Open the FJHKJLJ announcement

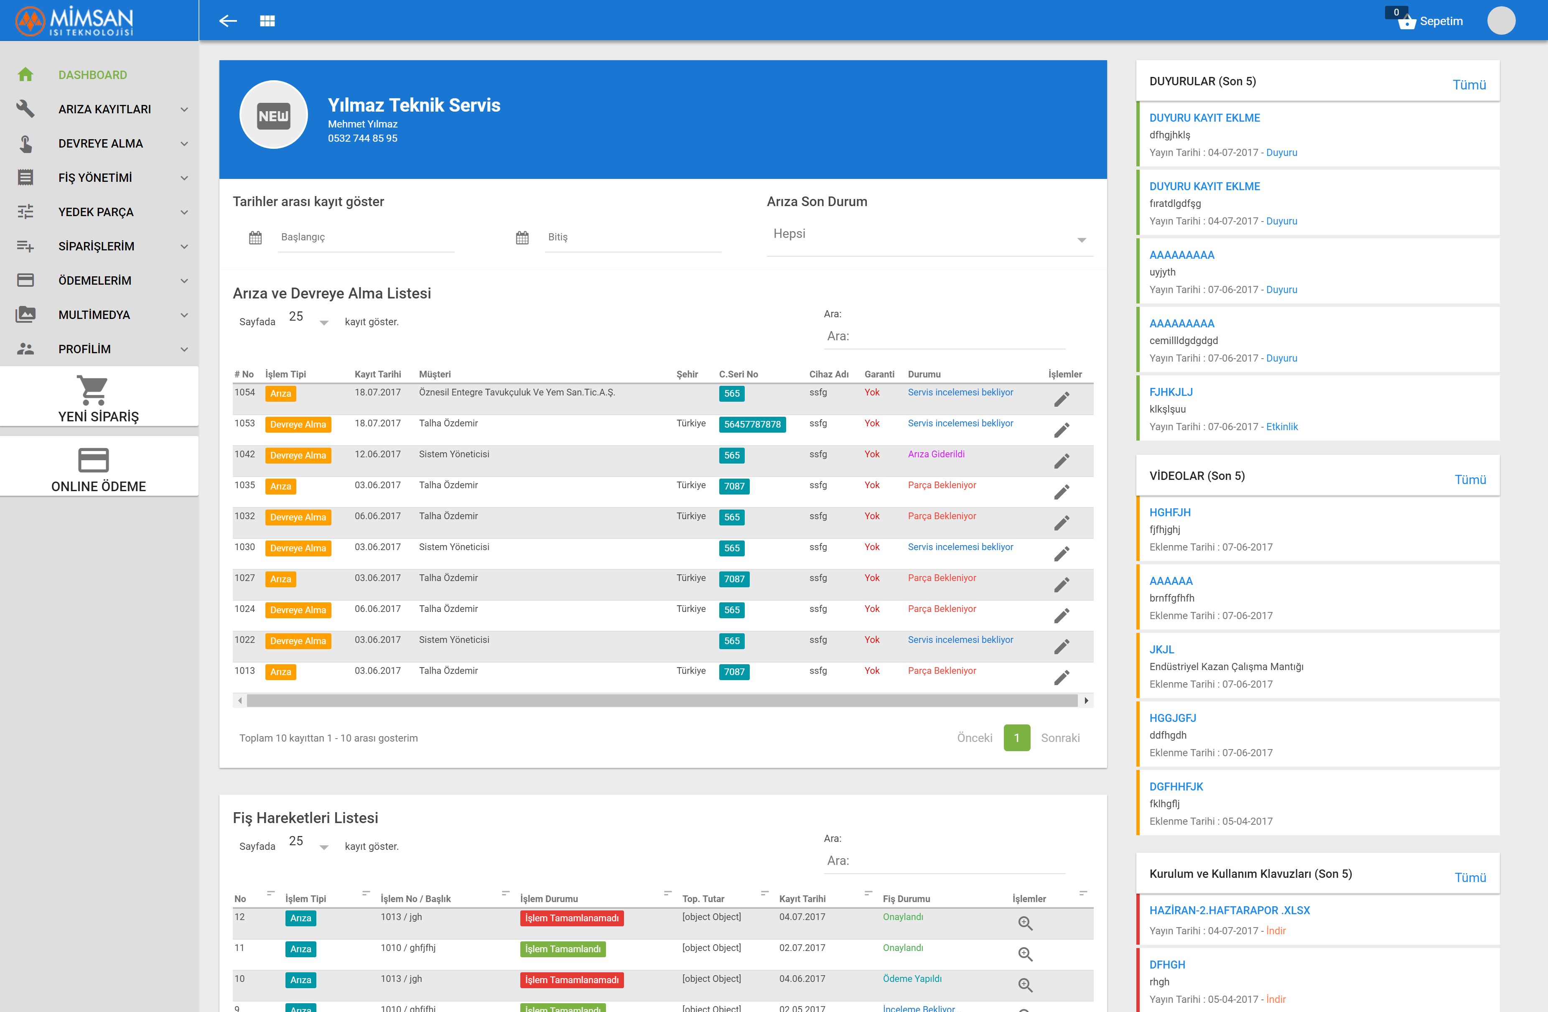[x=1171, y=392]
